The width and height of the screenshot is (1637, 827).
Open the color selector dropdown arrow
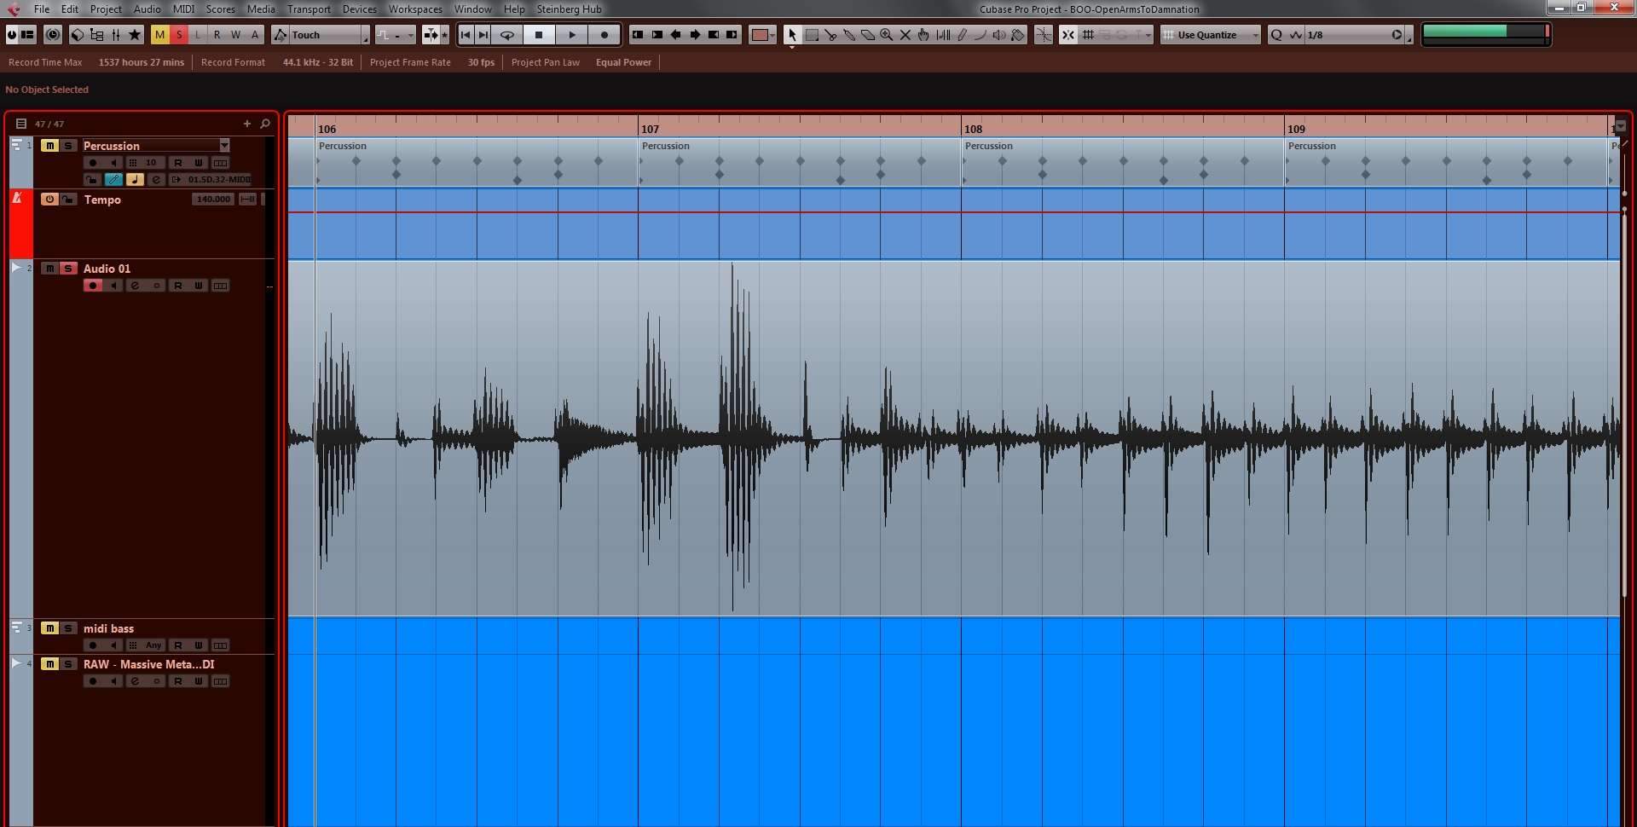tap(772, 35)
